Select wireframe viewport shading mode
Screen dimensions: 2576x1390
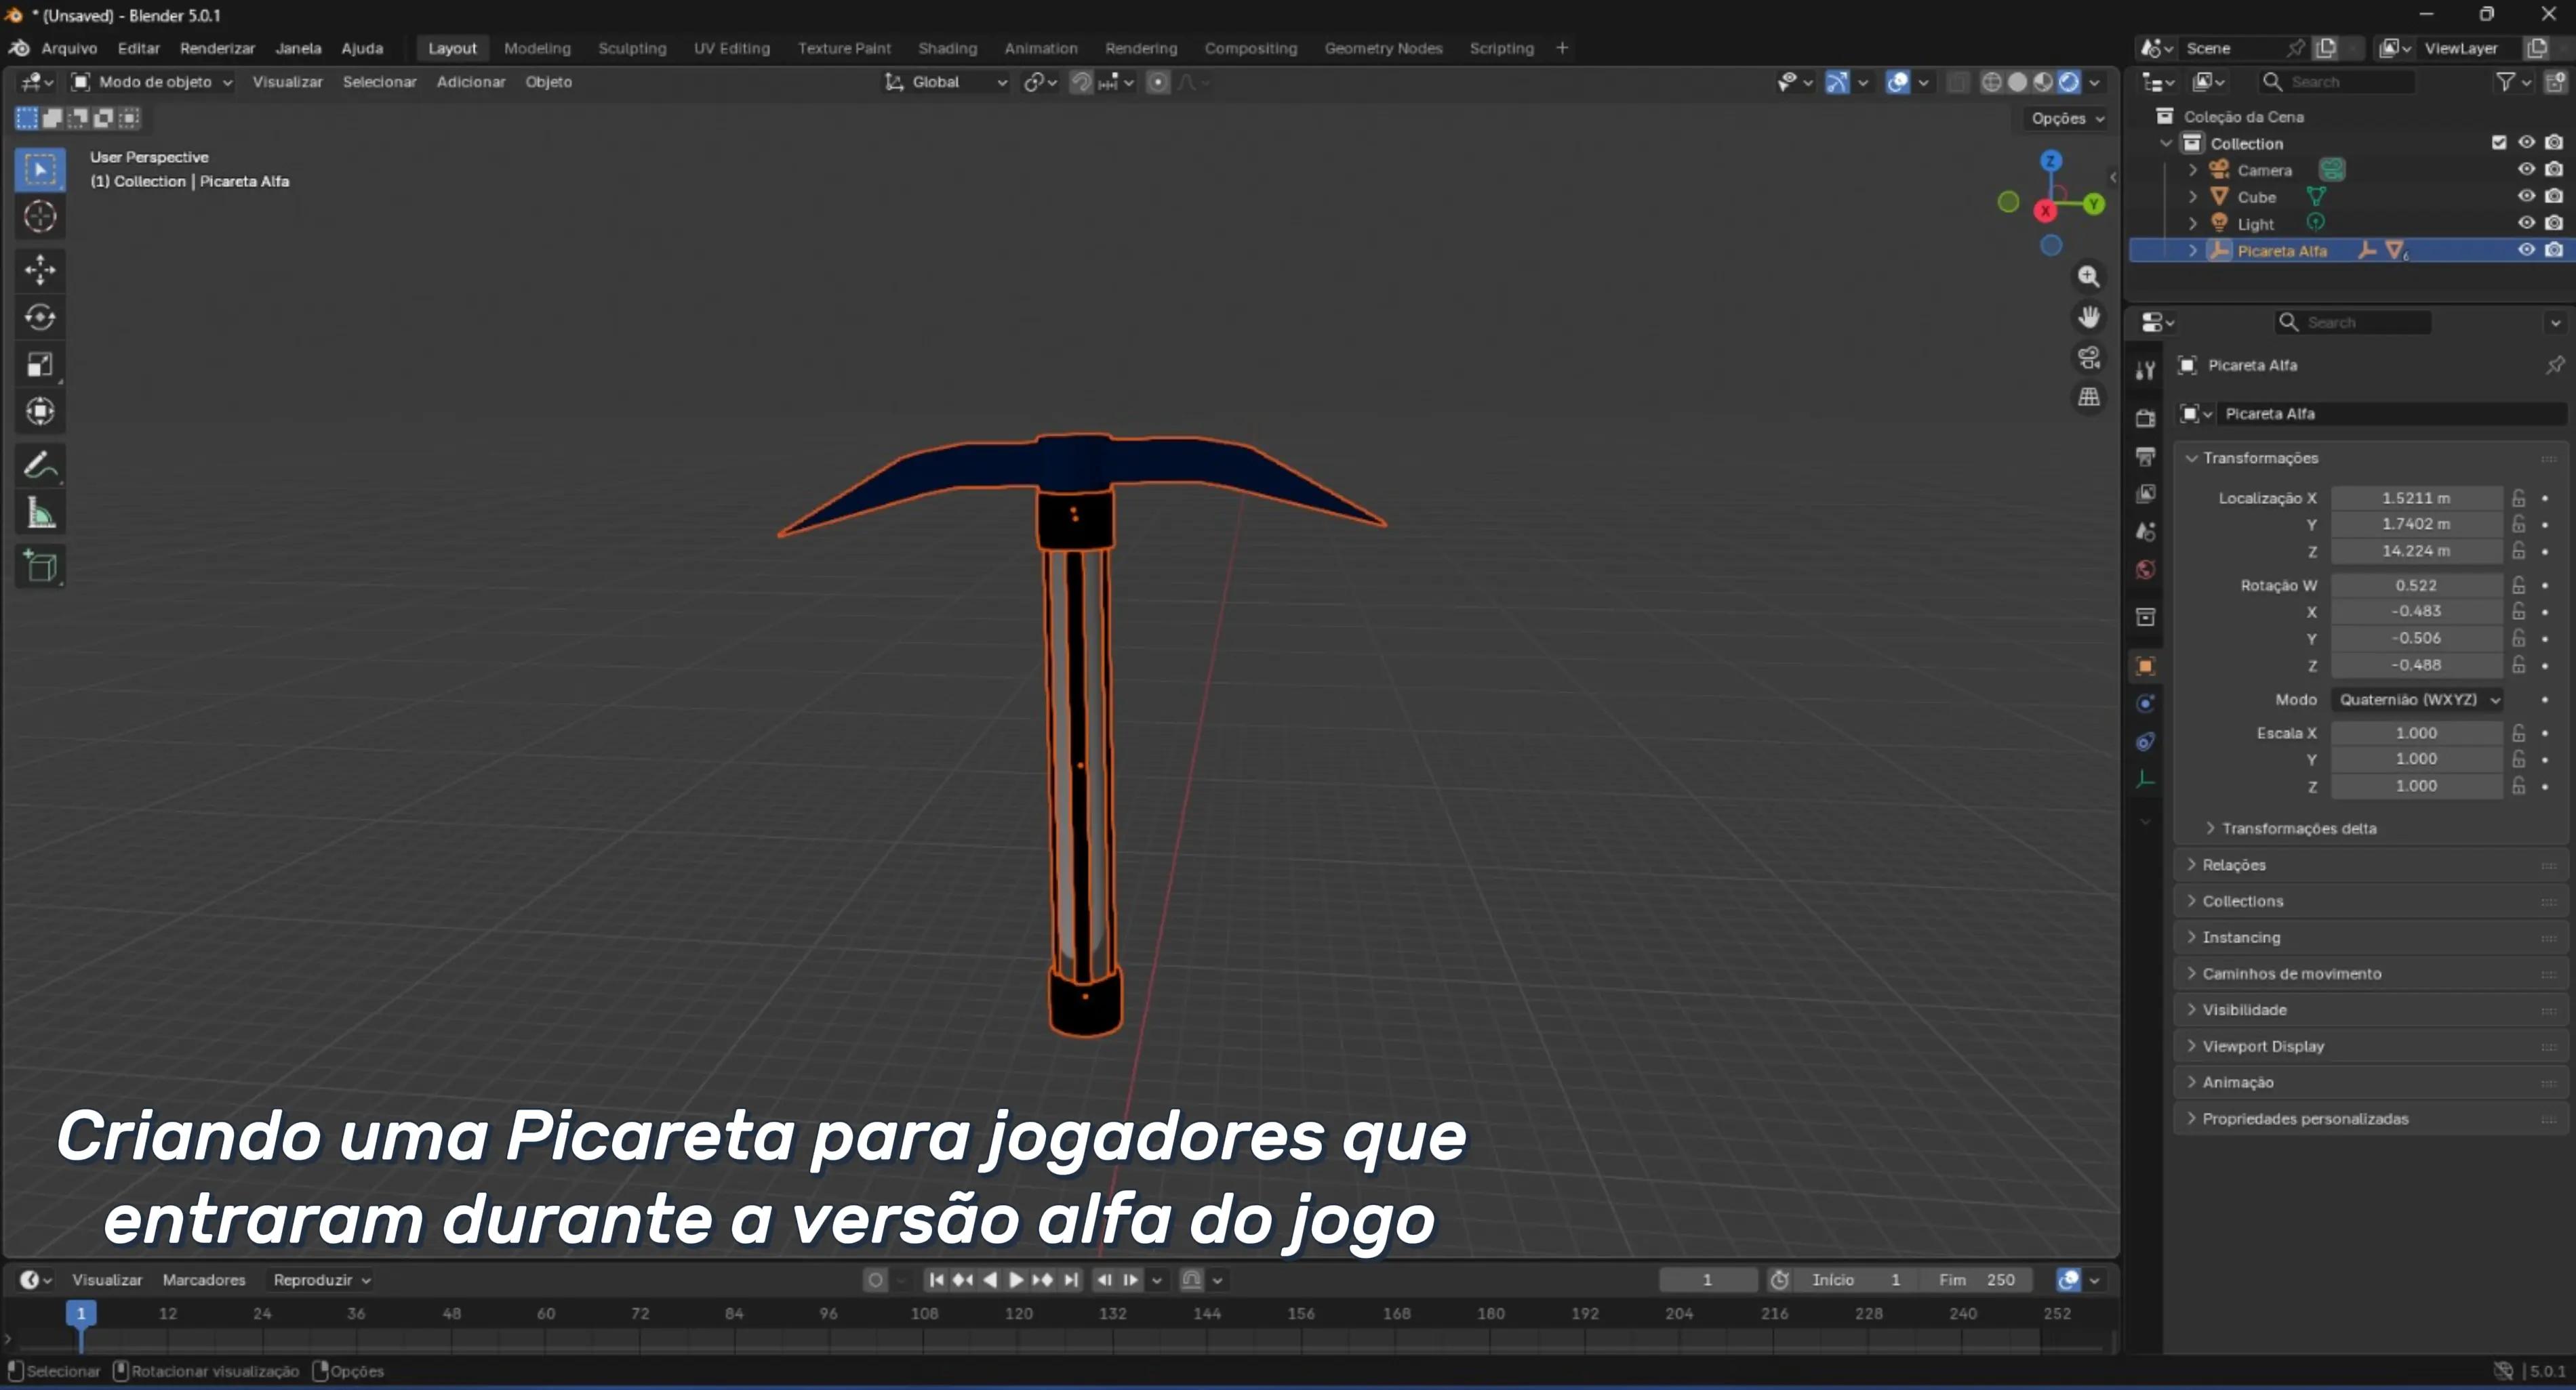(x=1991, y=82)
